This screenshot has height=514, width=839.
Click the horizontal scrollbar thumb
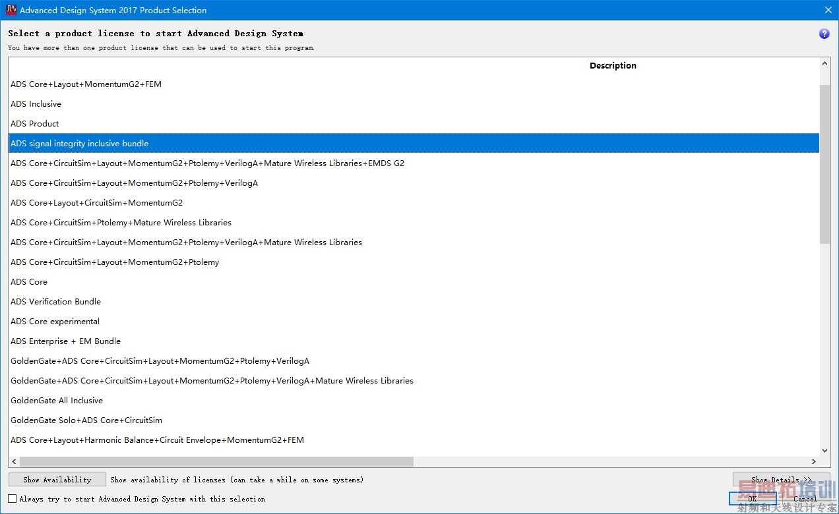click(216, 462)
